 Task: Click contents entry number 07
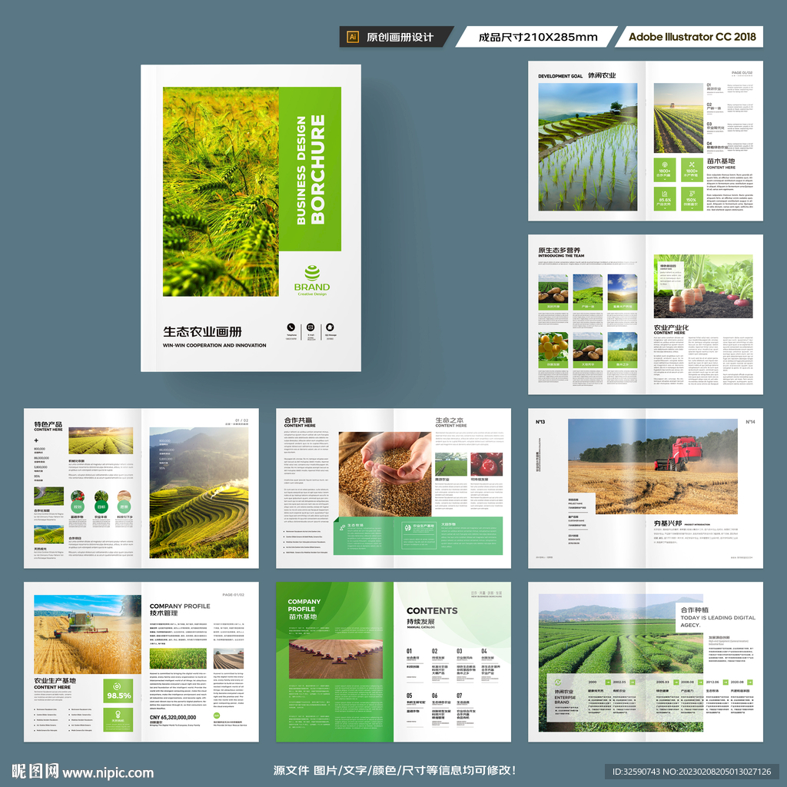click(460, 696)
